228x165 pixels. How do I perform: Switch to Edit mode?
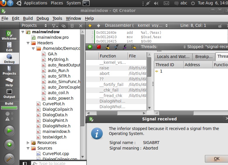pyautogui.click(x=9, y=47)
